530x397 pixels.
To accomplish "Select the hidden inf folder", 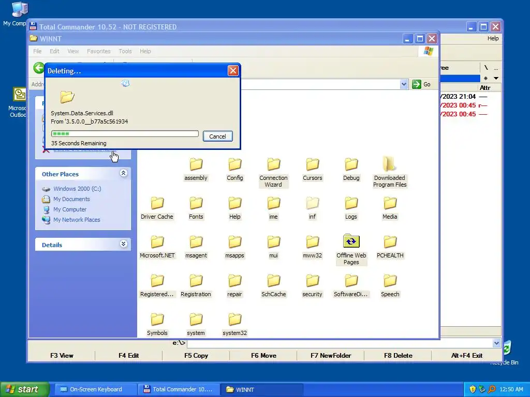I will [312, 208].
